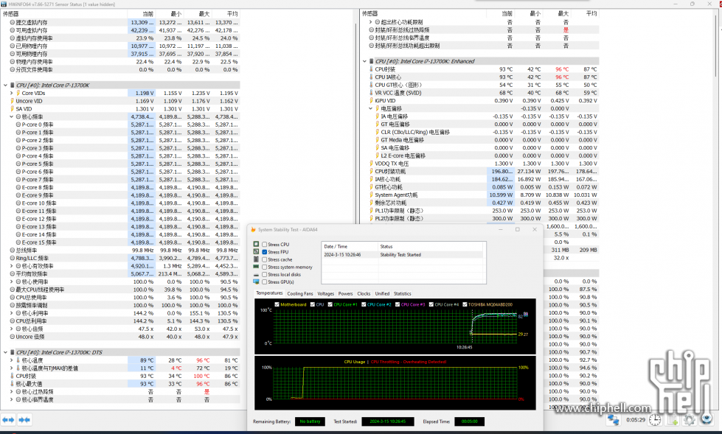
Task: Click the lightning icon beside Uncore VID
Action: click(13, 101)
